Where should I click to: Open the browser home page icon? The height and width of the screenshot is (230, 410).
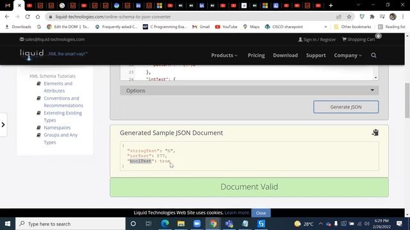pyautogui.click(x=38, y=17)
